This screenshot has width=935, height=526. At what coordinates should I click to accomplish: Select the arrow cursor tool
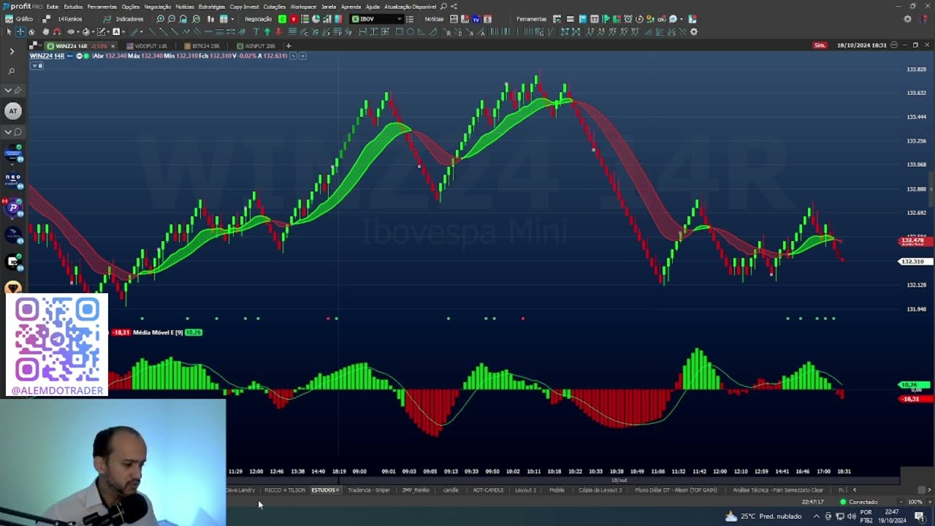[x=9, y=31]
